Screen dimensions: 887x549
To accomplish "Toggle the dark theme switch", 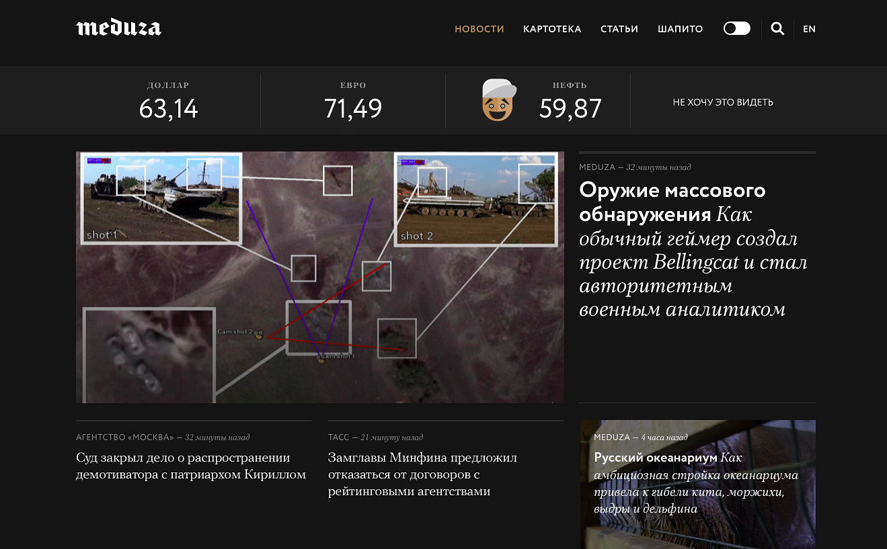I will tap(737, 28).
